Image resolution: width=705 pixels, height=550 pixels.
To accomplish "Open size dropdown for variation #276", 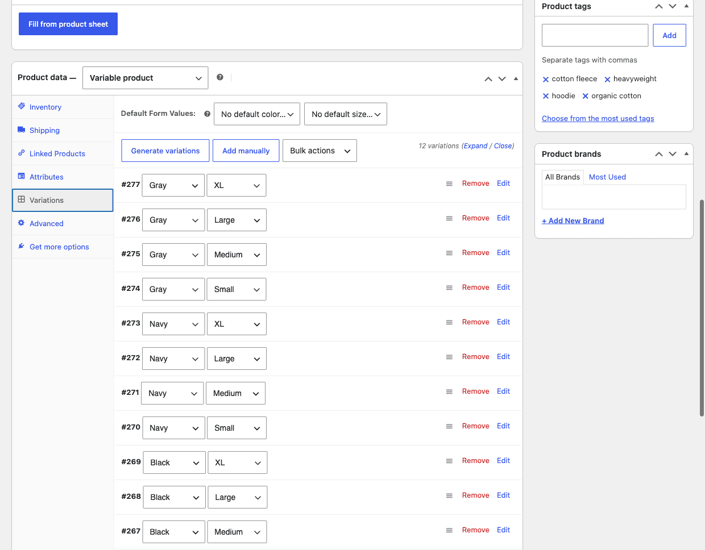I will point(237,220).
